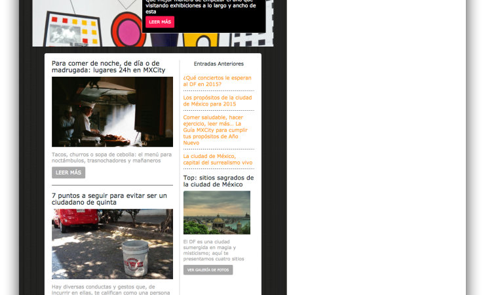This screenshot has width=485, height=295.
Task: Open the 'lugares 24h en MXCity' article headline
Action: [106, 68]
